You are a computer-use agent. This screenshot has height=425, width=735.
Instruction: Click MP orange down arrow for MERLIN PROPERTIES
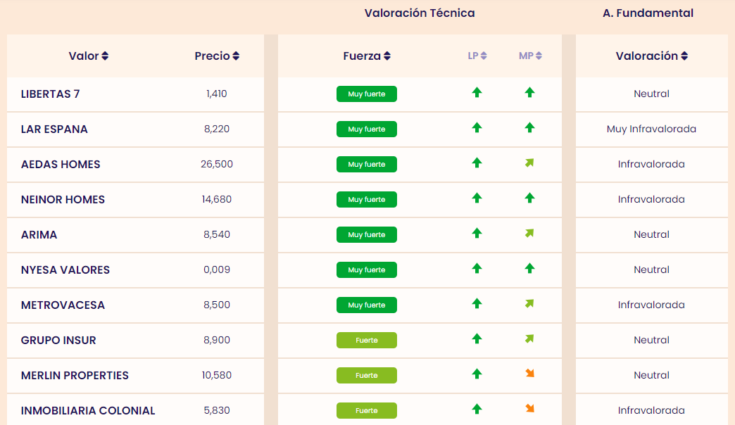coord(530,374)
